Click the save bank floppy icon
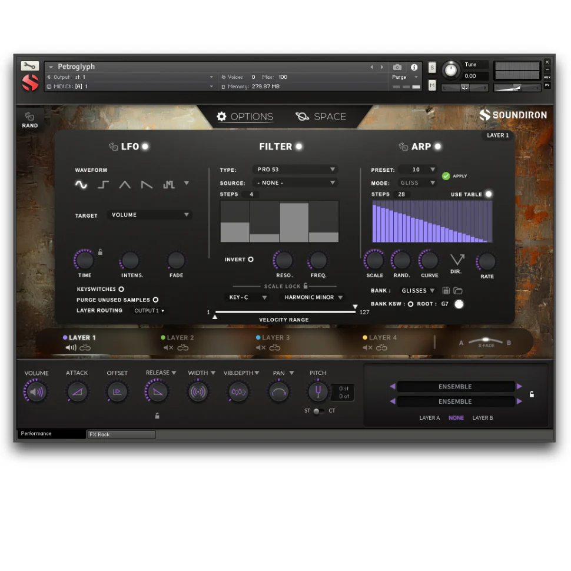Screen dimensions: 571x571 point(446,291)
